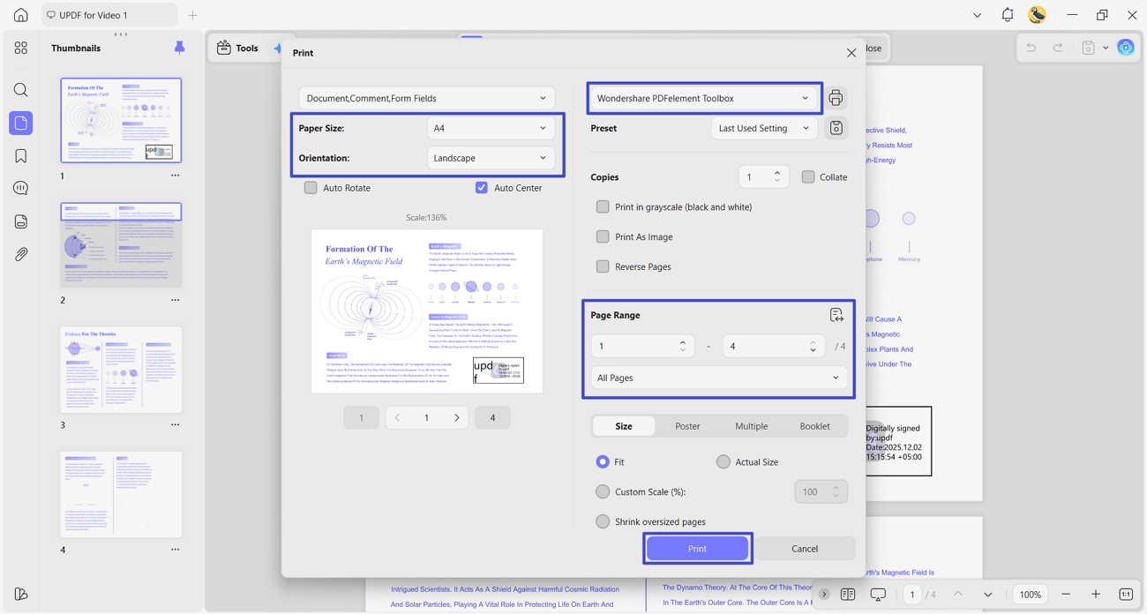Check the Print As Image option
This screenshot has width=1147, height=614.
pyautogui.click(x=603, y=236)
